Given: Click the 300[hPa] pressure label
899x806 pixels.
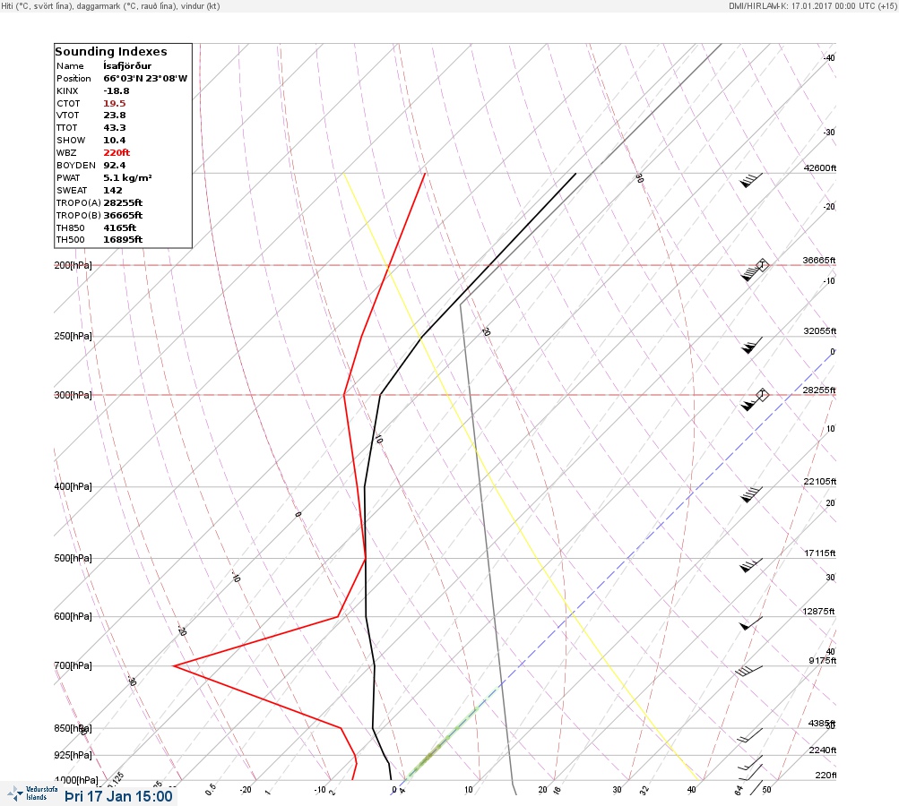Looking at the screenshot, I should pyautogui.click(x=73, y=395).
